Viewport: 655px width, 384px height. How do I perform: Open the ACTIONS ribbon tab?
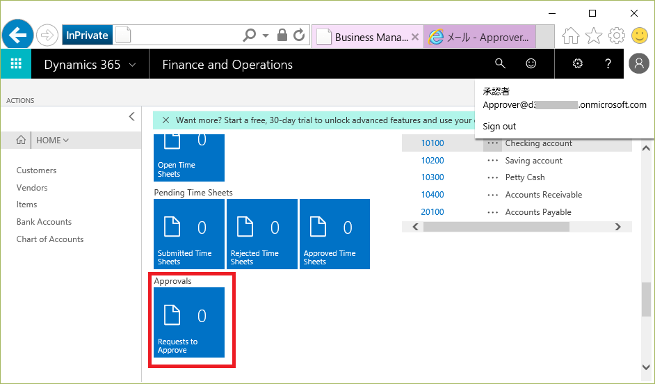point(20,101)
